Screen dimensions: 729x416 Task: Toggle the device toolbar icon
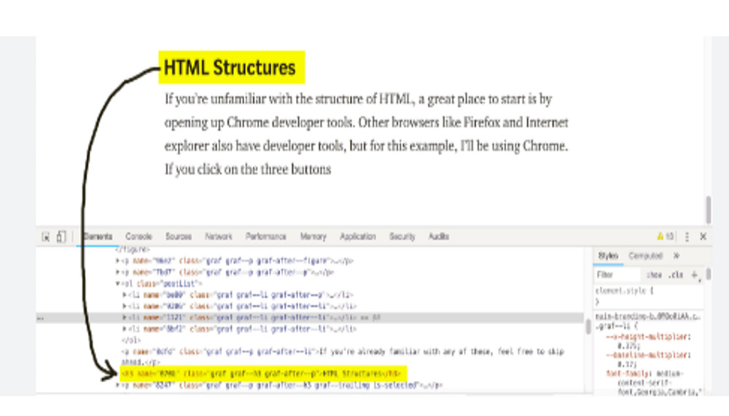tap(61, 237)
